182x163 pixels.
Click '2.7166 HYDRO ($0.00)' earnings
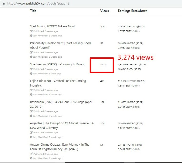click(x=130, y=145)
